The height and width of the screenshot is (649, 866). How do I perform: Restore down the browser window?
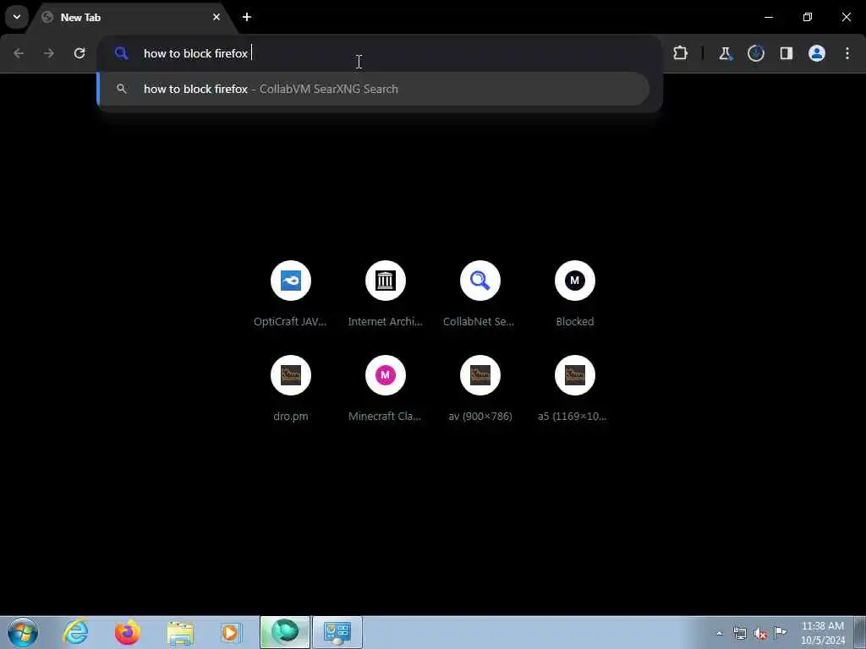(x=808, y=17)
